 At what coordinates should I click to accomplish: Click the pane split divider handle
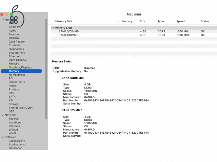(134, 56)
